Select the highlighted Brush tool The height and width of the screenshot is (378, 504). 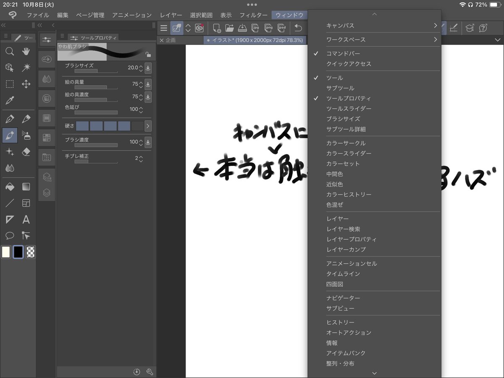pos(10,136)
